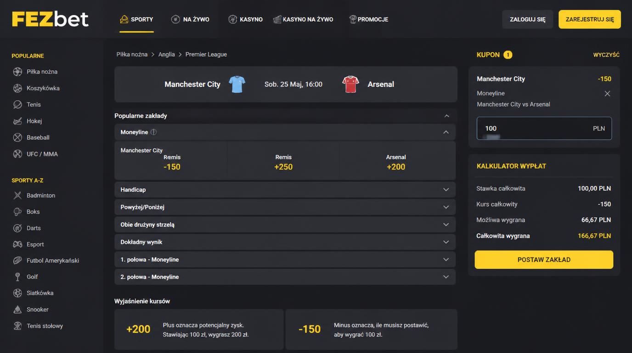
Task: Click the Moneyline info icon
Action: pyautogui.click(x=153, y=132)
